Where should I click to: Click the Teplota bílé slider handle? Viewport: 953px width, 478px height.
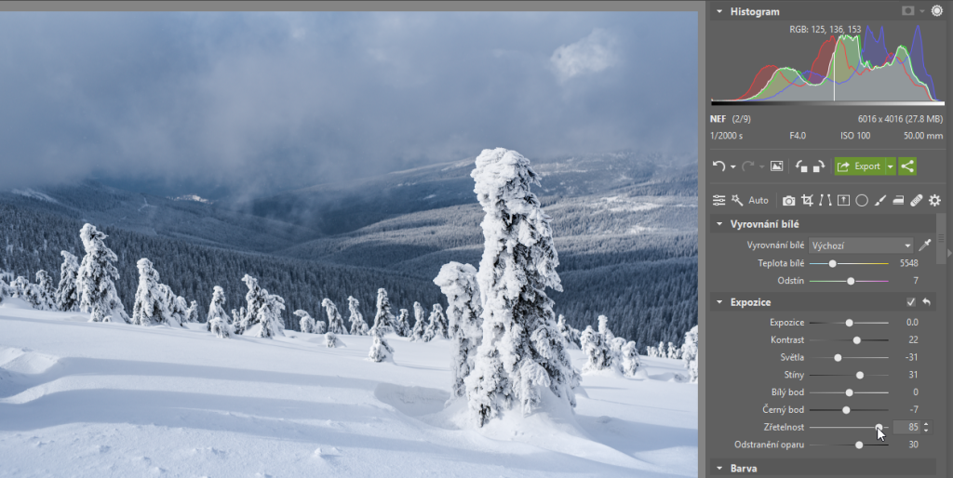coord(833,263)
